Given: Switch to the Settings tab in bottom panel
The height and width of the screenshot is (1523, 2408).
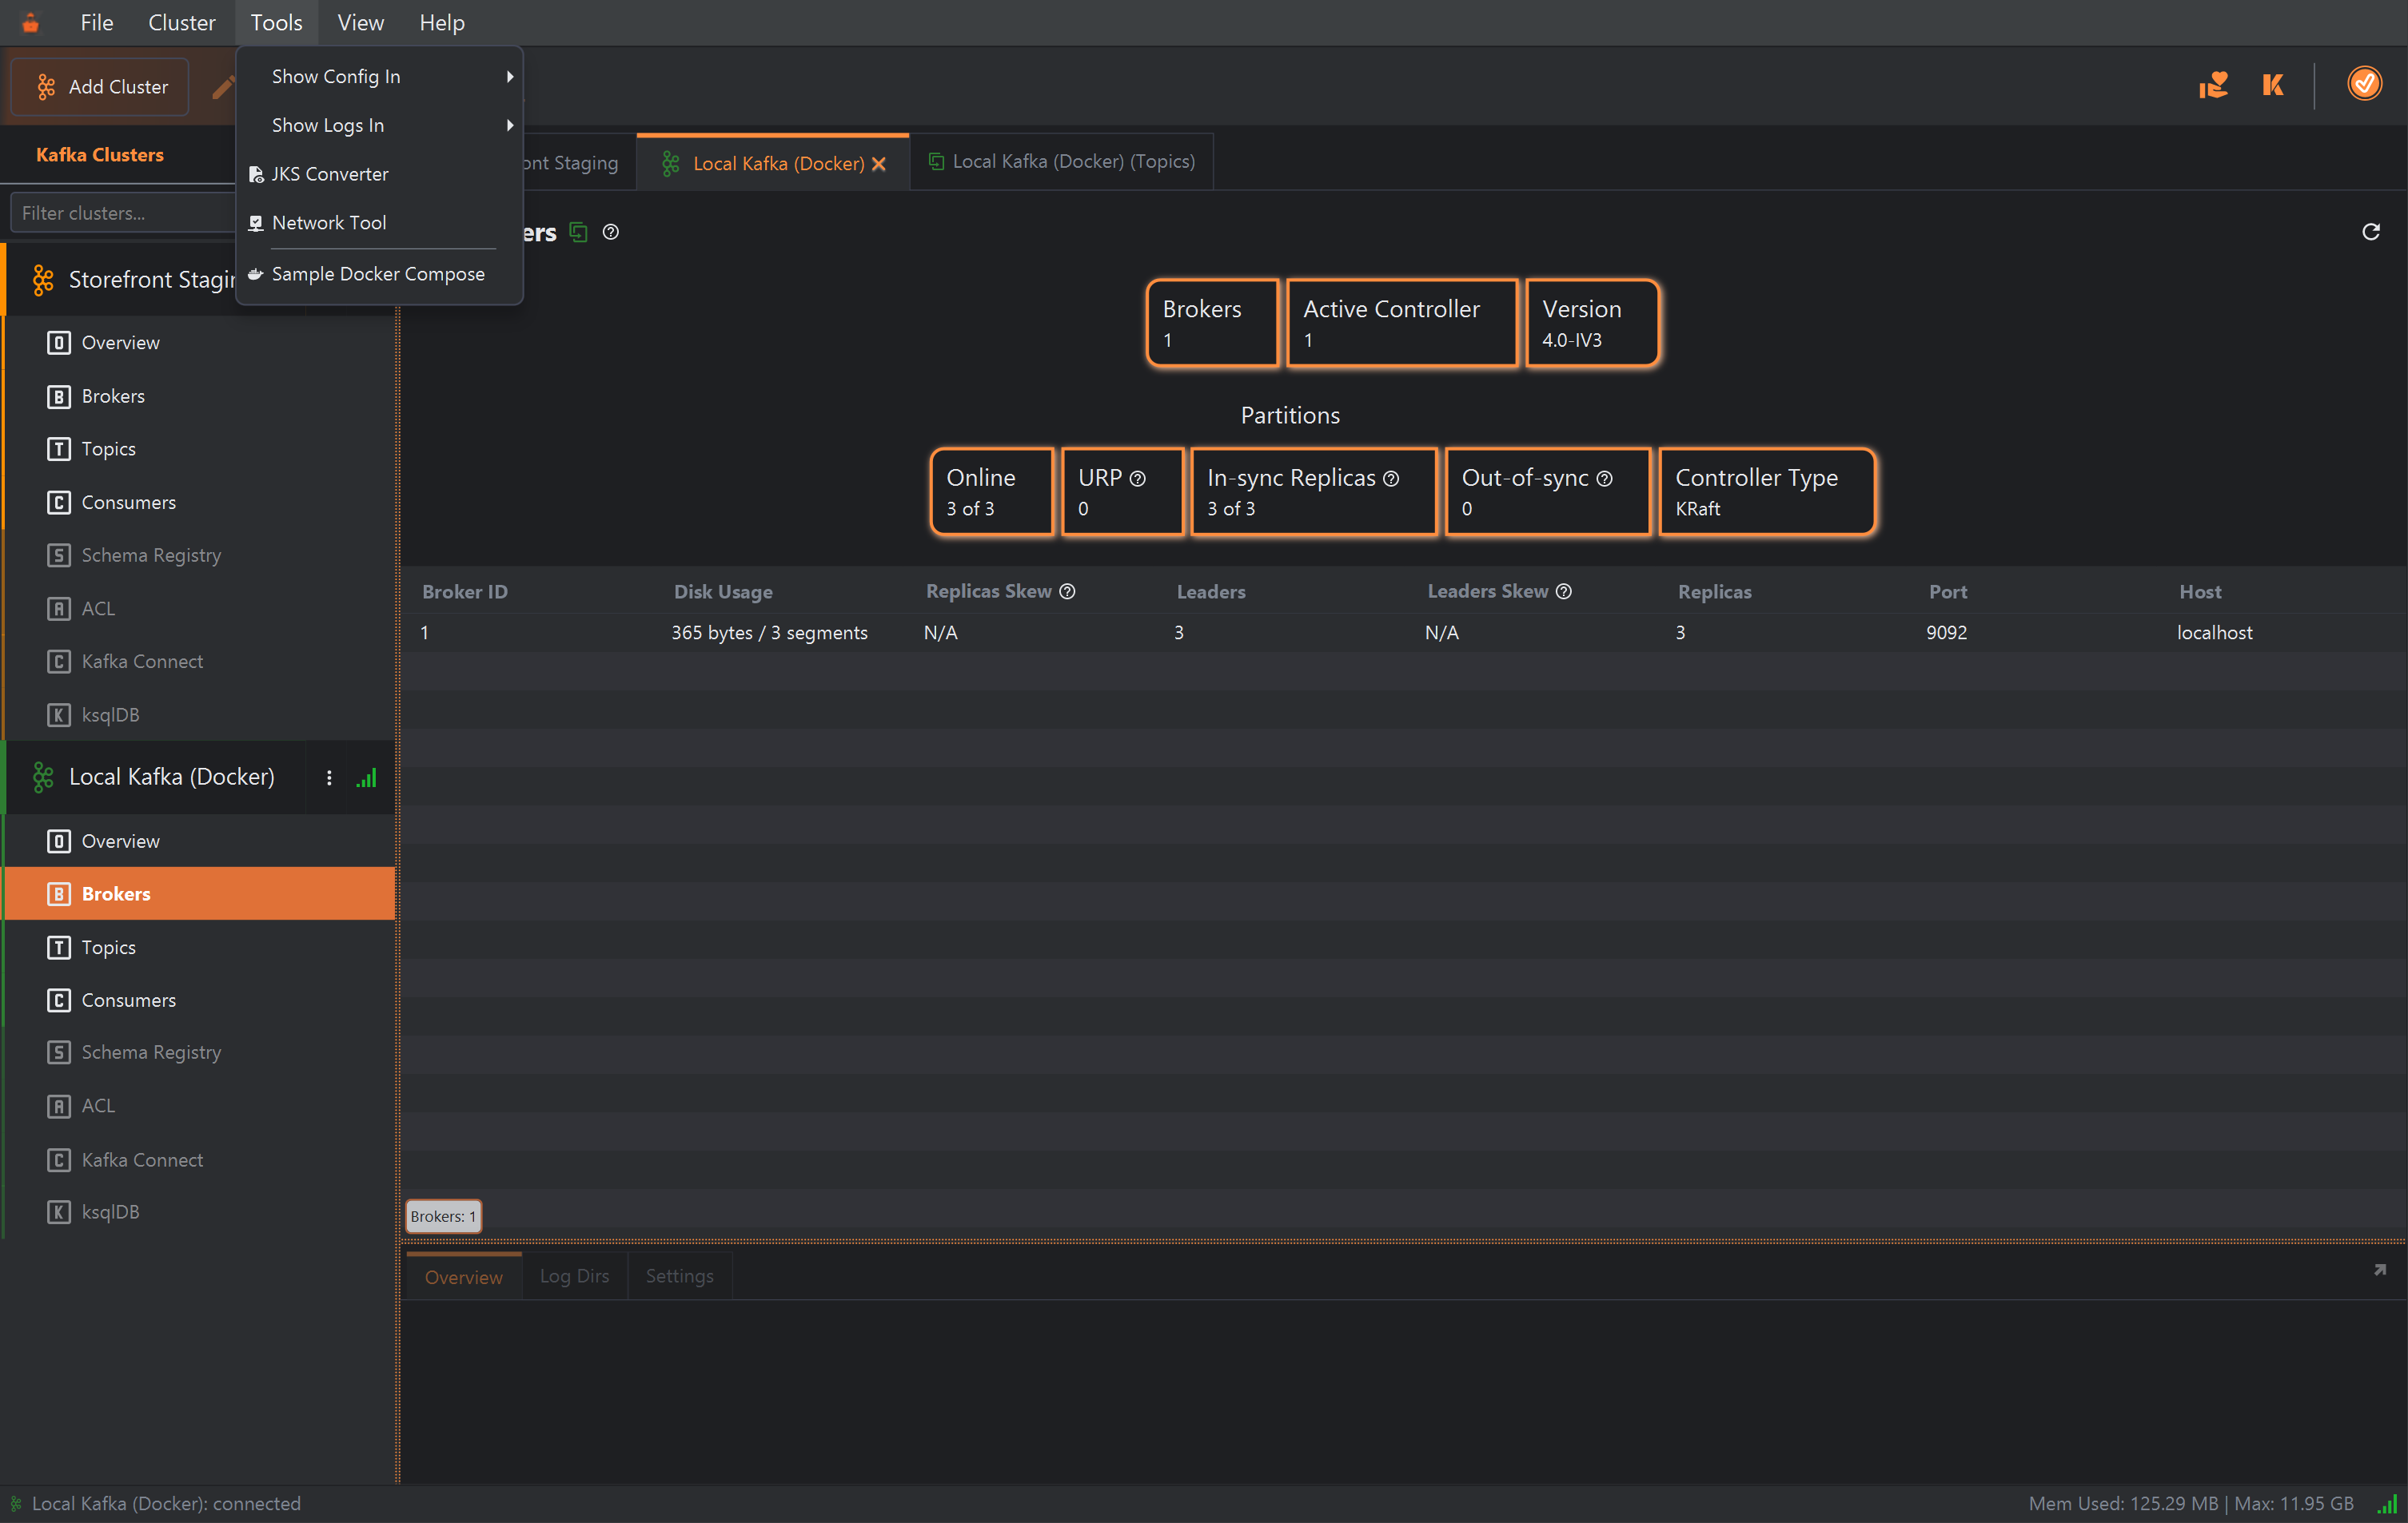Looking at the screenshot, I should [x=680, y=1276].
